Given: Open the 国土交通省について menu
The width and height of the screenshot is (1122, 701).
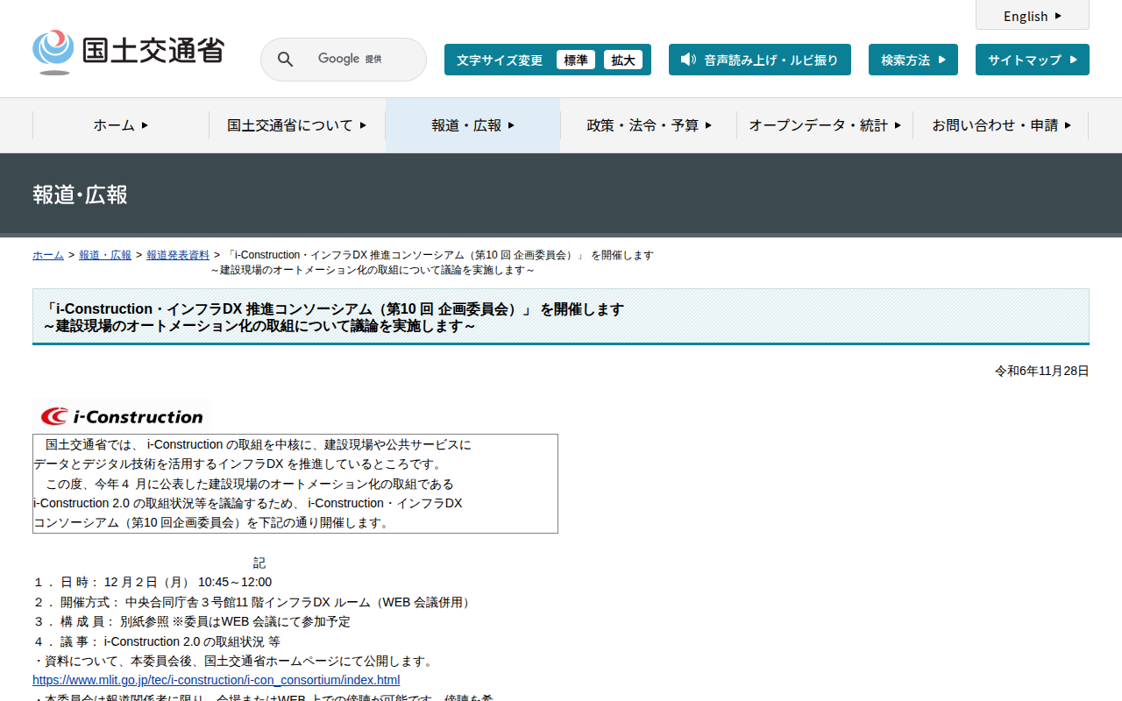Looking at the screenshot, I should pyautogui.click(x=297, y=125).
